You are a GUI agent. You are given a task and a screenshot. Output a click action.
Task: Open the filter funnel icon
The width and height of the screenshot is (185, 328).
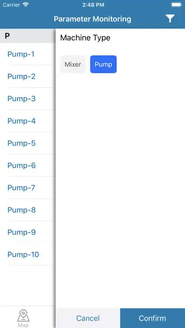coord(170,19)
